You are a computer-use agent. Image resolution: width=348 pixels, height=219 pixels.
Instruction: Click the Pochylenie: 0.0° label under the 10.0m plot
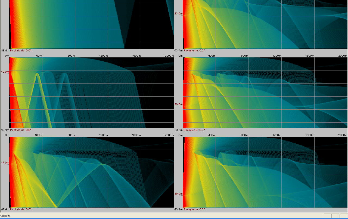click(21, 130)
